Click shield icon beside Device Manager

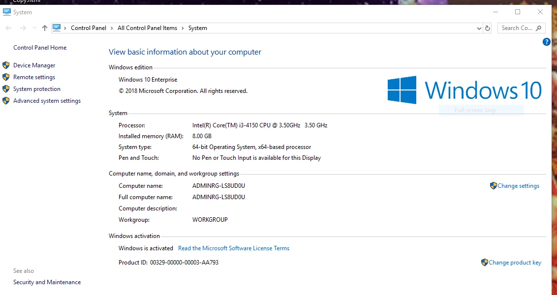pyautogui.click(x=6, y=65)
